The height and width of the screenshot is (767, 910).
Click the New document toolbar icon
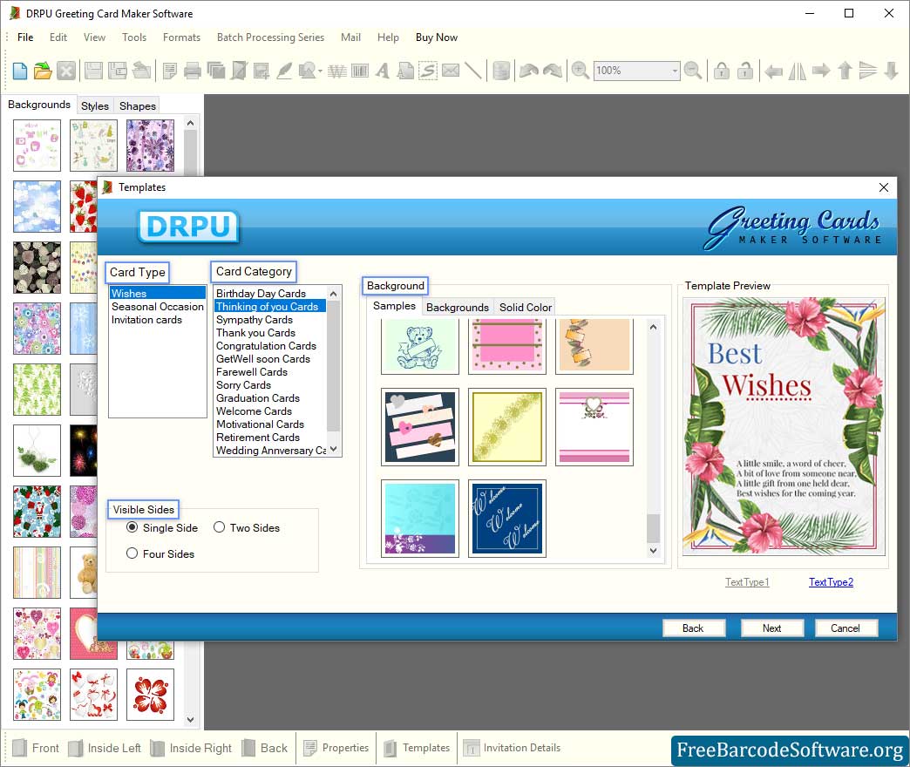(20, 71)
